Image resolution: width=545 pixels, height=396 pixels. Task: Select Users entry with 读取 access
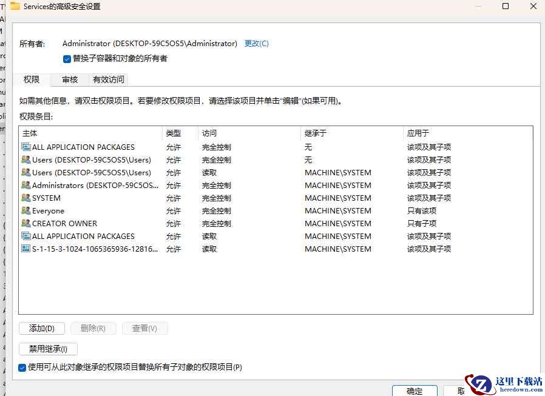click(92, 172)
